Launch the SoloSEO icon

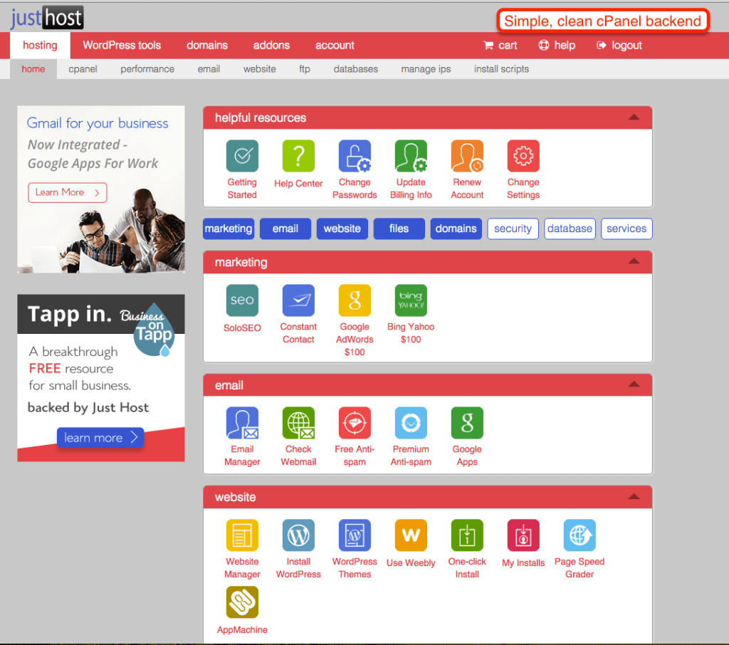pos(242,300)
